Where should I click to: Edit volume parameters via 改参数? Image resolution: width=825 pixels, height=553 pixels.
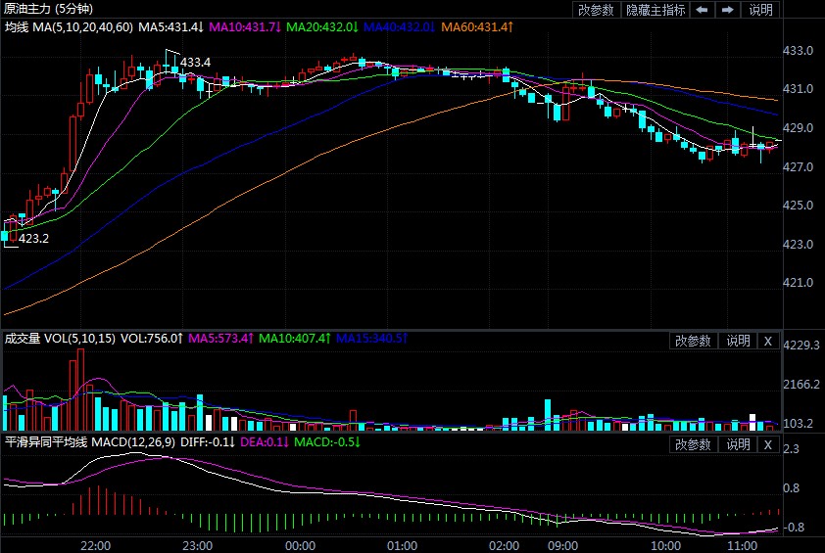[x=694, y=341]
